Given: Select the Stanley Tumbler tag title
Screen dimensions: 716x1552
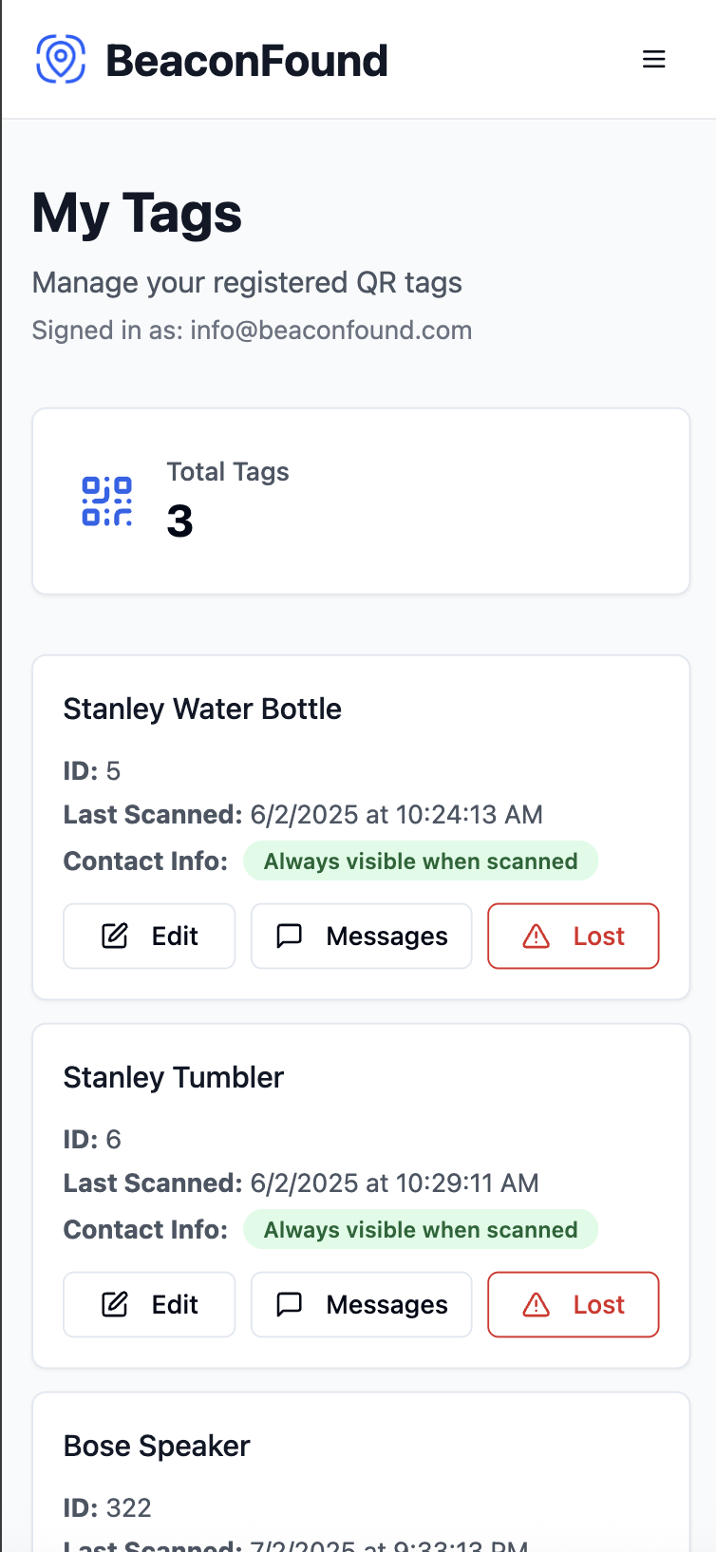Looking at the screenshot, I should point(174,1077).
